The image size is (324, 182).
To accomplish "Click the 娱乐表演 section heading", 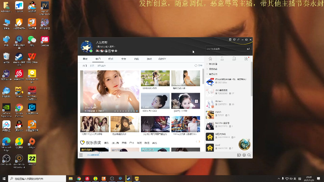I will coord(93,143).
